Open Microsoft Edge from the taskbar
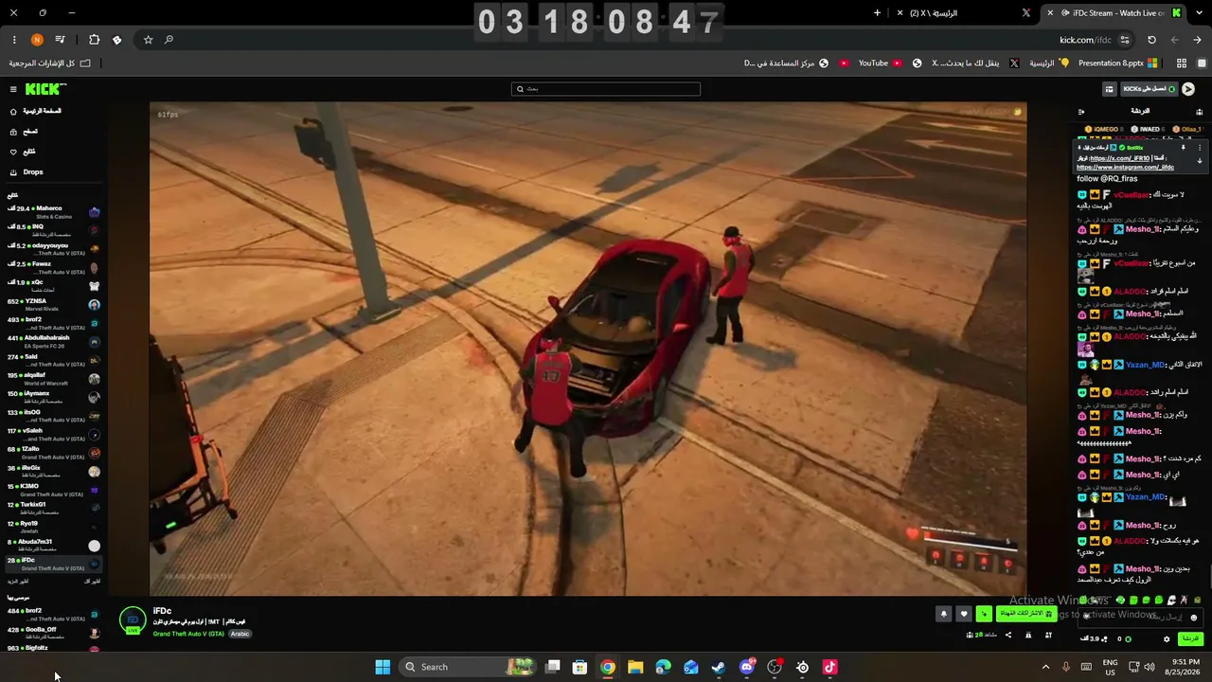This screenshot has width=1212, height=682. tap(663, 667)
